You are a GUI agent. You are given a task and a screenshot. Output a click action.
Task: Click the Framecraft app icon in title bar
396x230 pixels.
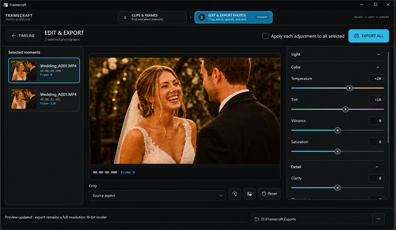(x=6, y=5)
